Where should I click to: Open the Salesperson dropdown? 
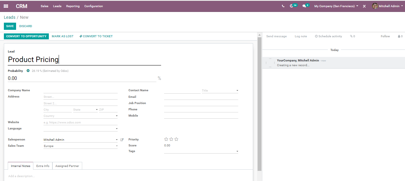[80, 140]
